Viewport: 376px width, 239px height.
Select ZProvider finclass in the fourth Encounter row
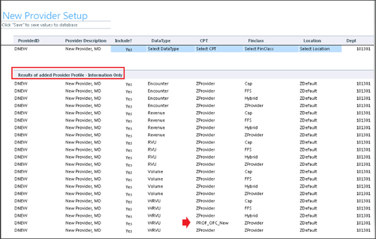click(x=253, y=105)
